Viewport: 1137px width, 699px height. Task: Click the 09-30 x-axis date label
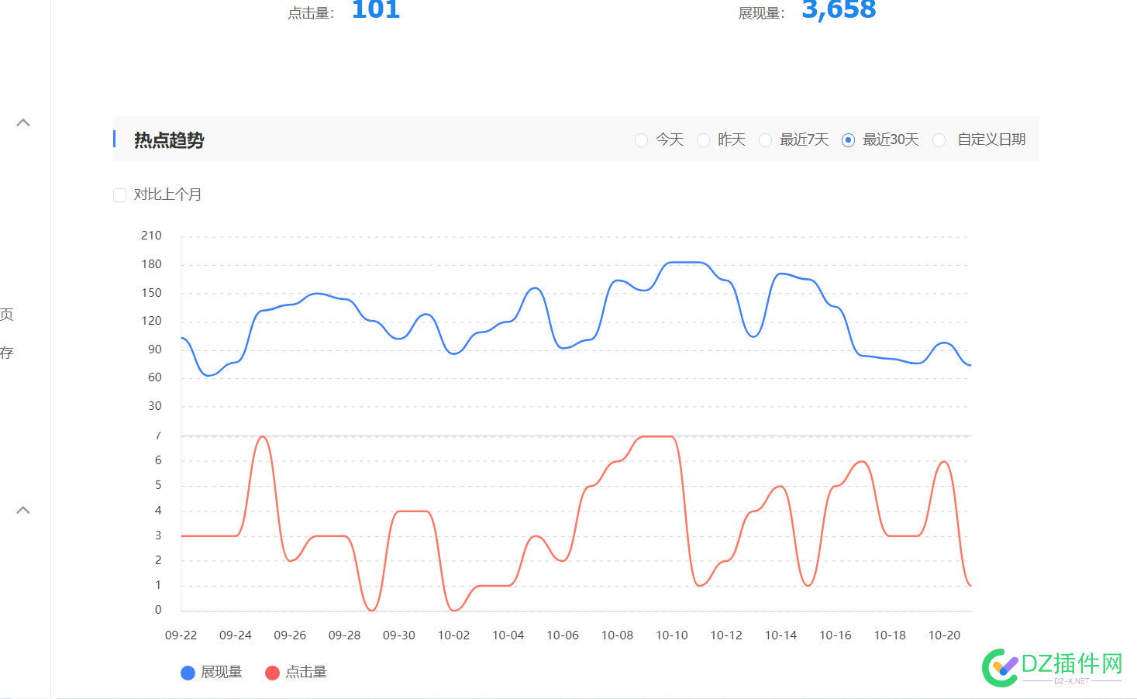coord(399,635)
